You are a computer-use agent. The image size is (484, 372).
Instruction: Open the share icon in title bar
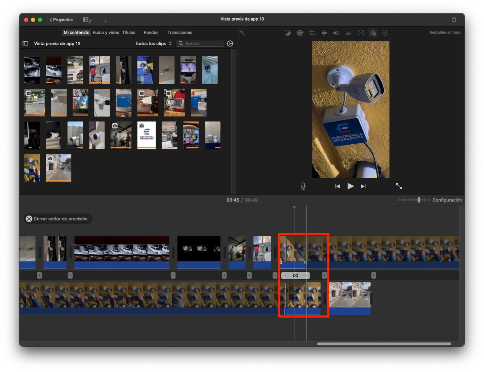(454, 19)
